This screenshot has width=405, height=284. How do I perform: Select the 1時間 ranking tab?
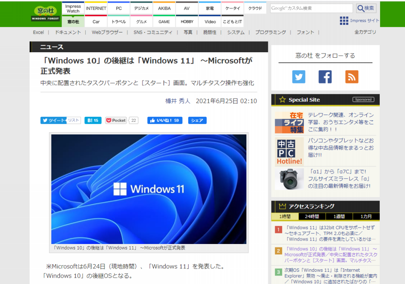click(x=285, y=217)
